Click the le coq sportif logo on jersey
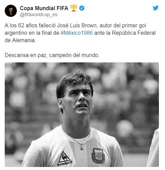Image resolution: width=165 pixels, height=170 pixels. 65,159
